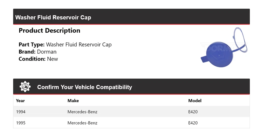Select the 1994 year cell
263x137 pixels.
coord(21,112)
